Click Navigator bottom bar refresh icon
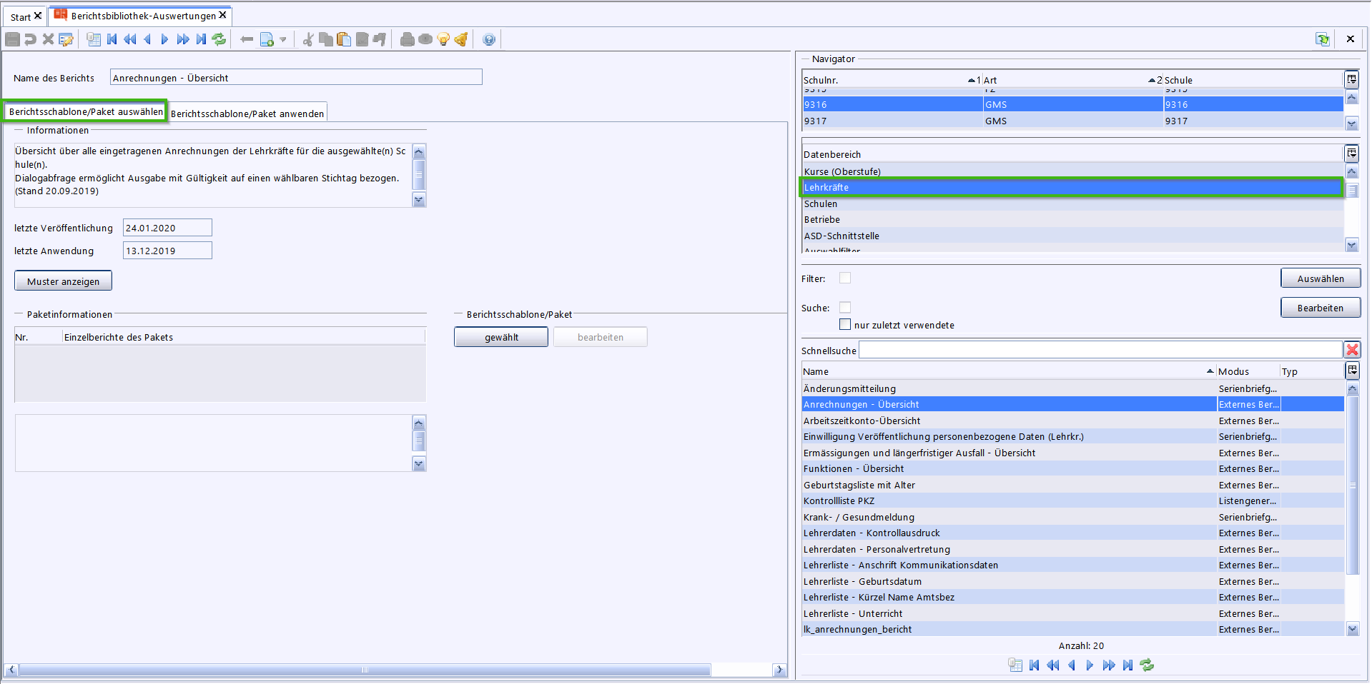1372x684 pixels. pyautogui.click(x=1147, y=665)
